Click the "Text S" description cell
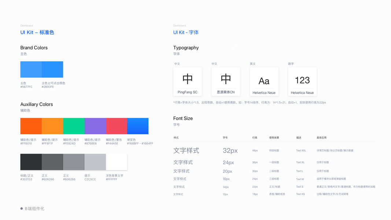 point(300,187)
